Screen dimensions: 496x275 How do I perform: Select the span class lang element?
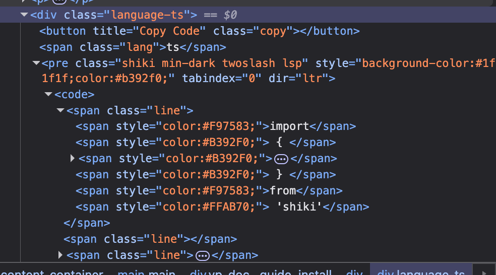click(x=133, y=47)
